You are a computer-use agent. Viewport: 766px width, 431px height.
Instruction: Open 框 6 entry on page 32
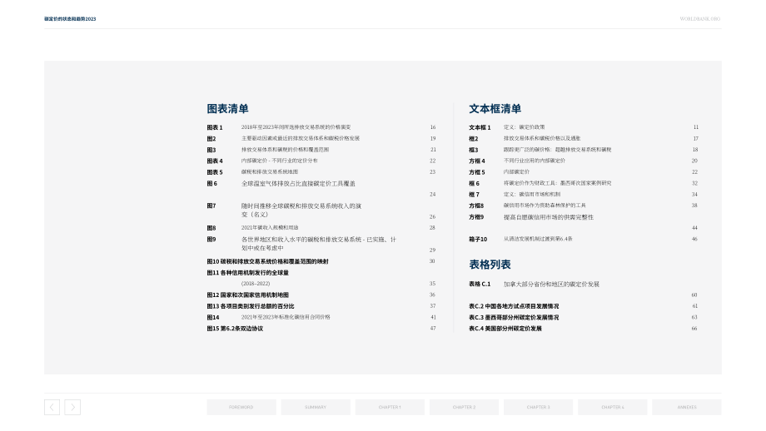(584, 183)
